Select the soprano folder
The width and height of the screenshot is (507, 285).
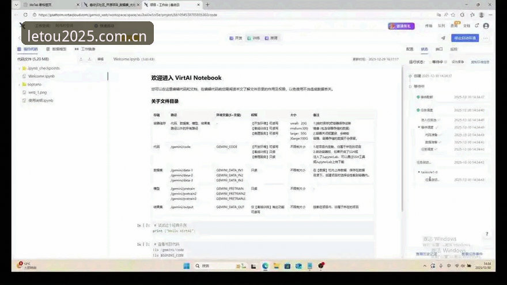tap(32, 84)
